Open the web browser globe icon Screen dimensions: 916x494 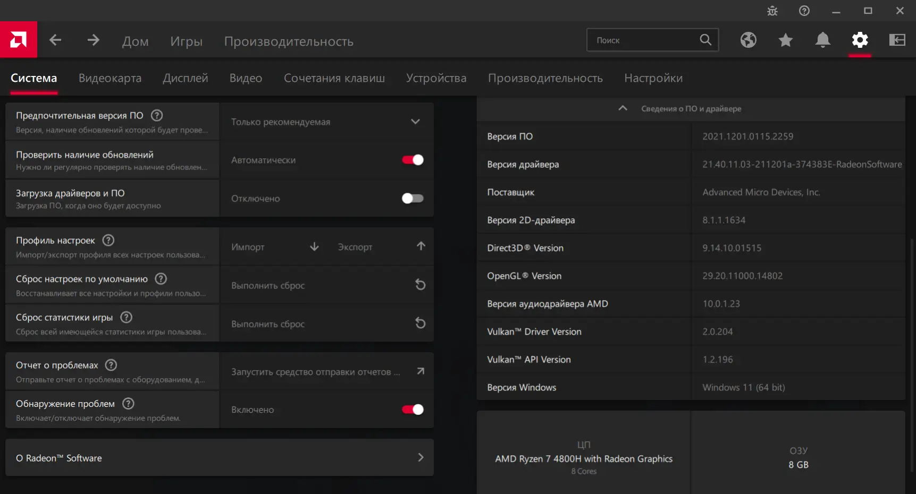748,40
